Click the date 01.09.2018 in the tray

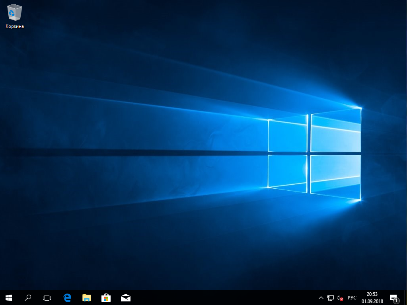[x=372, y=301]
